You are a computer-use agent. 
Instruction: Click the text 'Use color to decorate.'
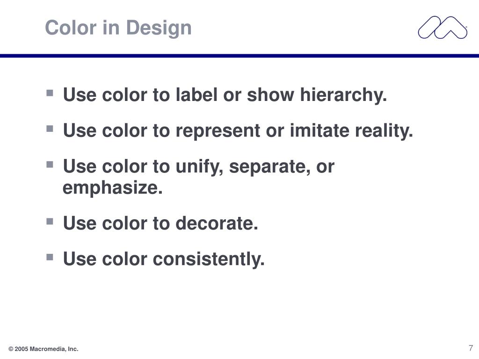(x=160, y=223)
